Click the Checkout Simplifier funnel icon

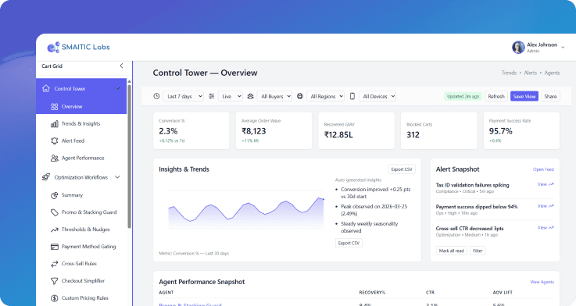pos(55,281)
